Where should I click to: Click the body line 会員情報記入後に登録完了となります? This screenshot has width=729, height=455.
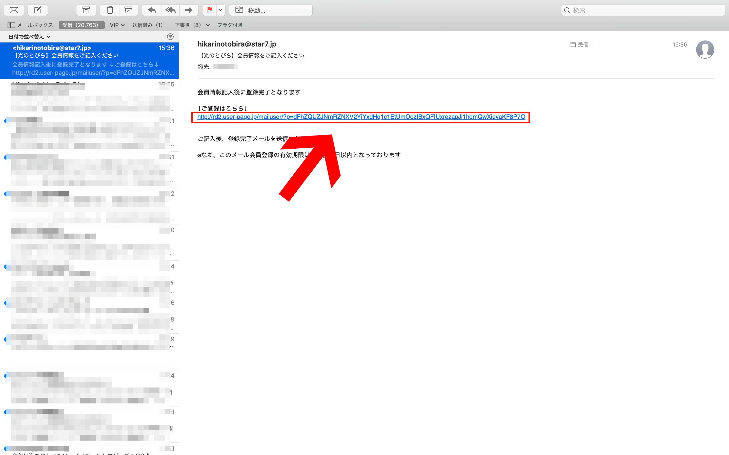(249, 92)
